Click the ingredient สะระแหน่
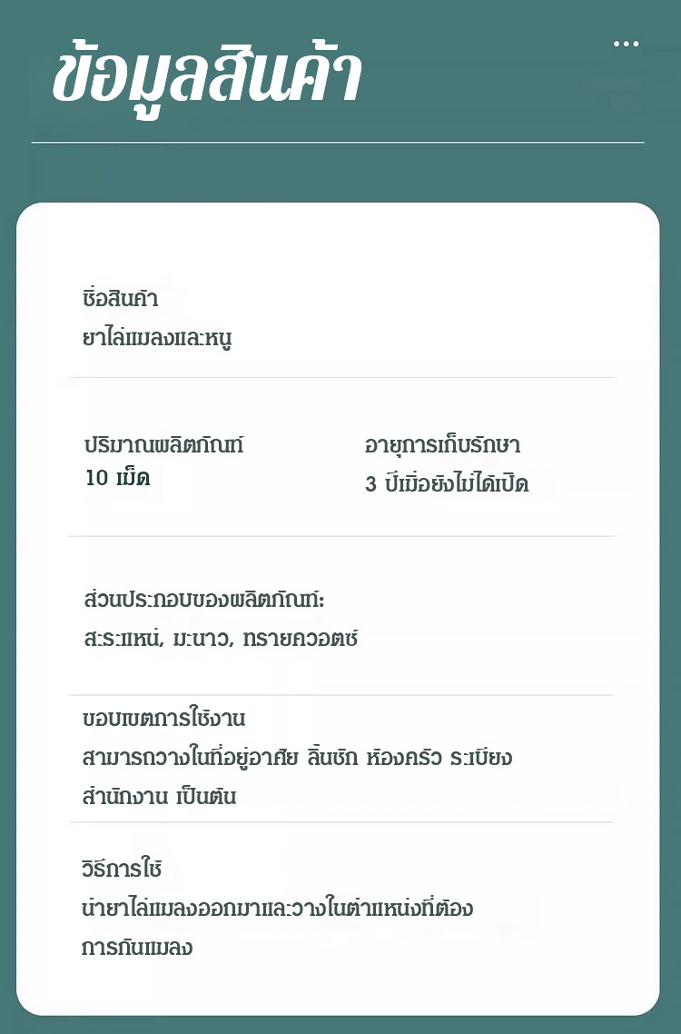The image size is (681, 1034). click(123, 638)
